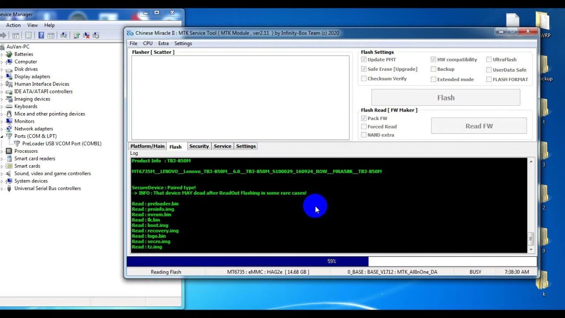Expand the Network adapters tree node
Viewport: 565px width, 318px height.
tap(2, 129)
